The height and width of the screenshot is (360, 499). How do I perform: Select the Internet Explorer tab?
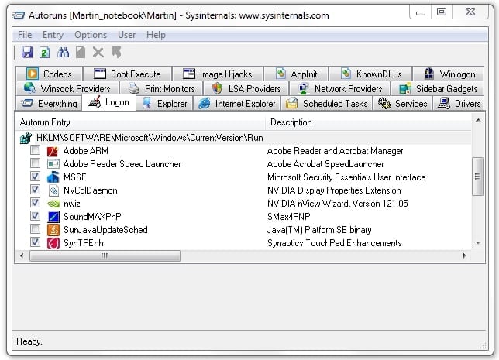pos(237,104)
